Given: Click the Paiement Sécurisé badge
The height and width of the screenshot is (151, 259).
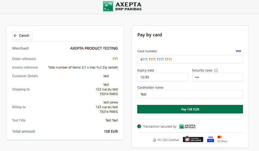Looking at the screenshot, I should [x=193, y=139].
